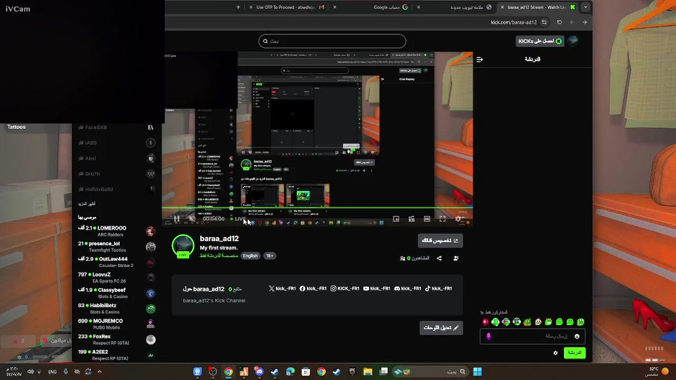This screenshot has width=676, height=380.
Task: Click the 18+ tag
Action: click(x=269, y=255)
